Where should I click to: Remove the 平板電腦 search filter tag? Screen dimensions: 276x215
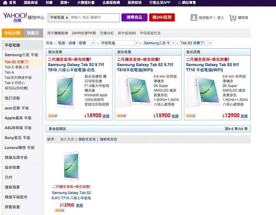point(67,18)
